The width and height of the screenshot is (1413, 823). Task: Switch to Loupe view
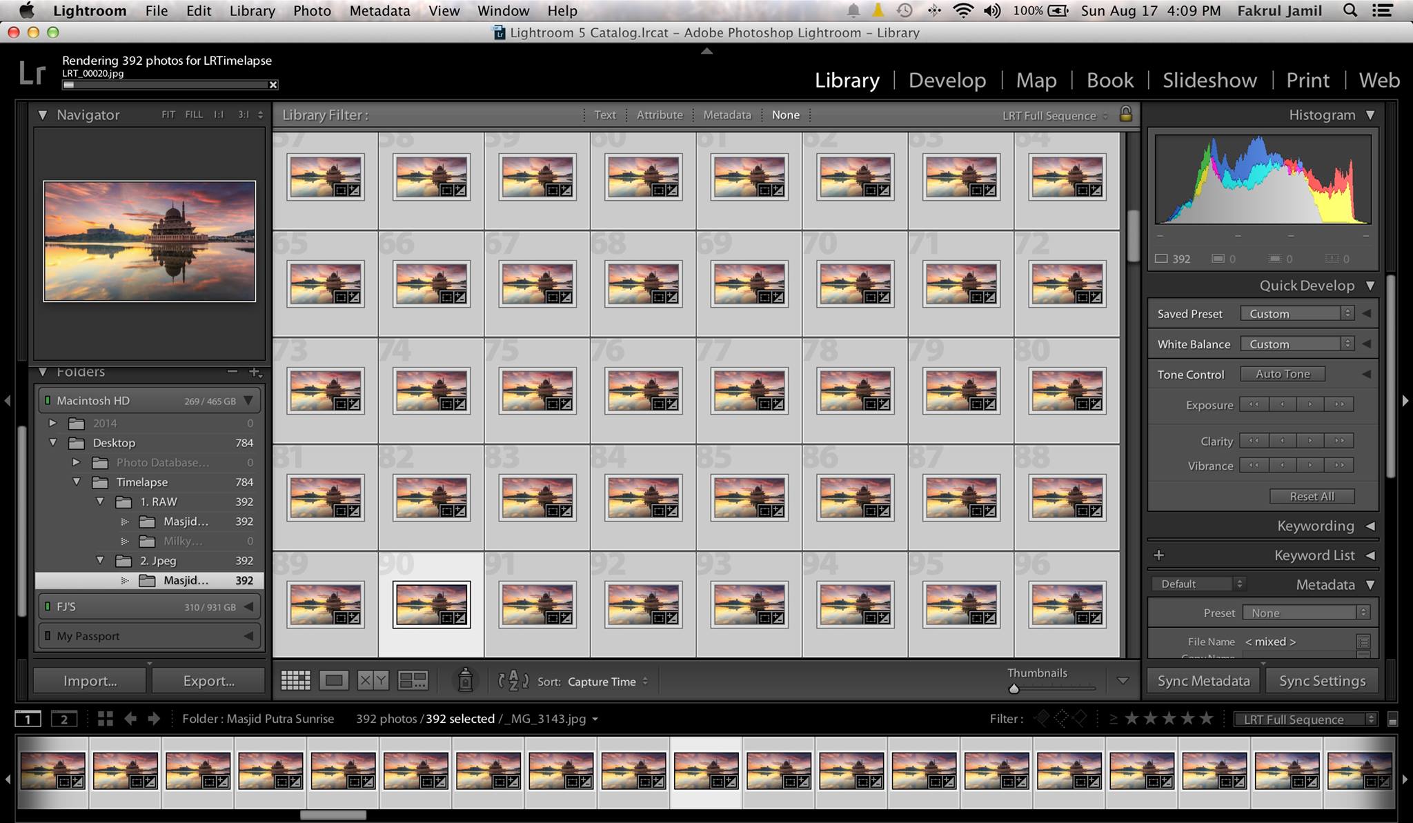pyautogui.click(x=334, y=681)
